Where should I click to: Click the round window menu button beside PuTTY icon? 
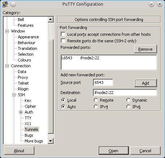(x=13, y=4)
